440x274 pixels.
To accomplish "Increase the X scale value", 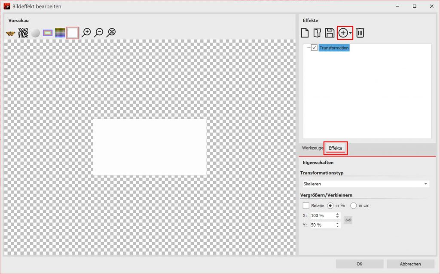I will click(337, 214).
